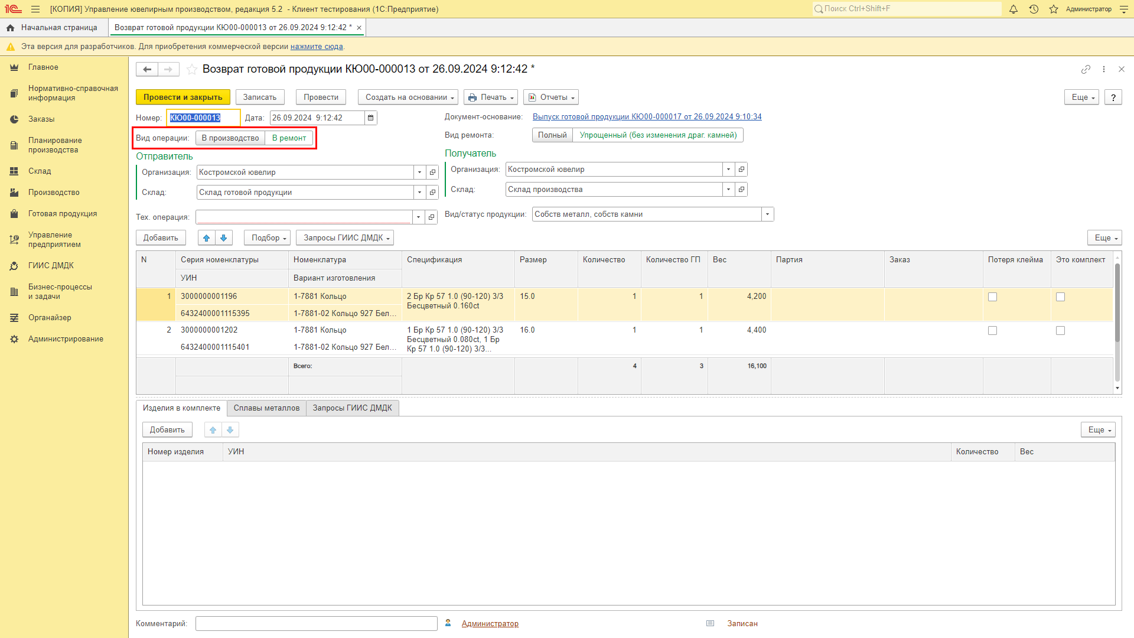
Task: Open the ГИИС ДМДК sidebar section
Action: (x=51, y=266)
